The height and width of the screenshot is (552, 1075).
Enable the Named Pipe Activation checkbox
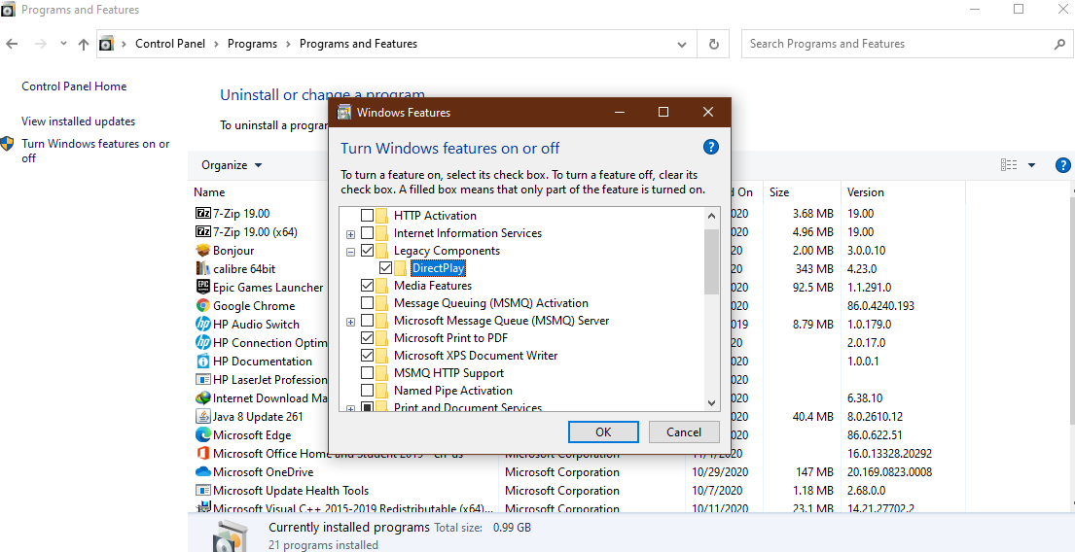tap(367, 391)
